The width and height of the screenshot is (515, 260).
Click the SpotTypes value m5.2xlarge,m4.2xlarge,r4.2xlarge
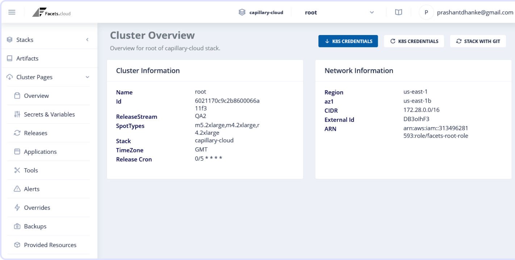227,129
